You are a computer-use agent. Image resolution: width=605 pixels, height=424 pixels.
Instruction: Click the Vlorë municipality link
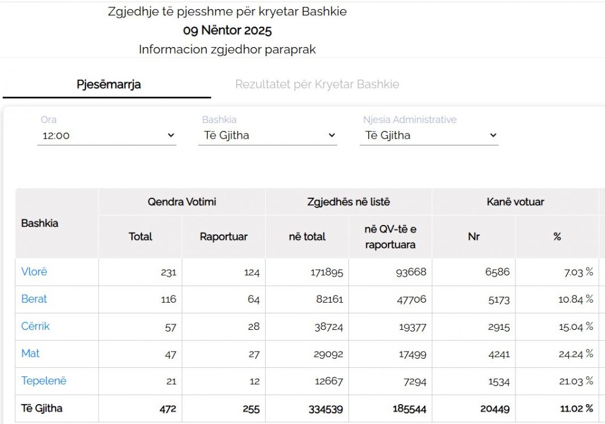(x=34, y=272)
